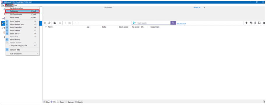Screen dimensions: 266x106
Task: Open the search provider dropdown arrow
Action: click(136, 23)
